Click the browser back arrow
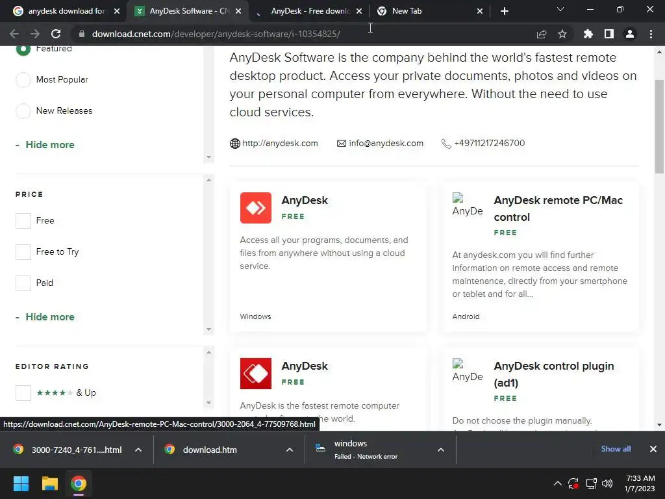Image resolution: width=665 pixels, height=499 pixels. [14, 34]
